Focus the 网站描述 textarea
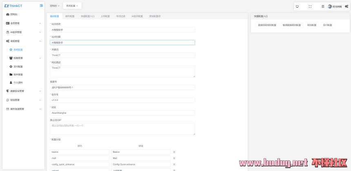351x171 pixels. pyautogui.click(x=122, y=71)
